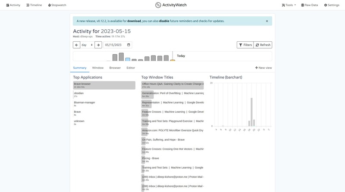The width and height of the screenshot is (345, 192).
Task: Select the highlighted blue bar in day overview
Action: (x=128, y=59)
